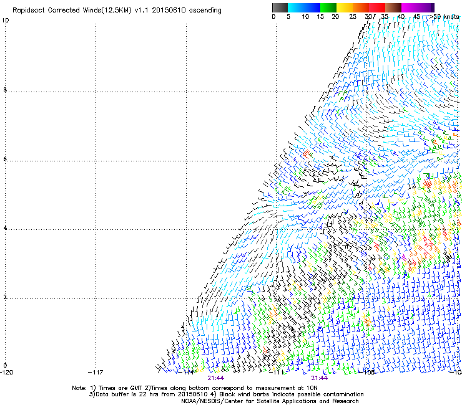Click the 'Data buffer is 22 hrs' note line
This screenshot has height=405, width=462.
(x=226, y=394)
